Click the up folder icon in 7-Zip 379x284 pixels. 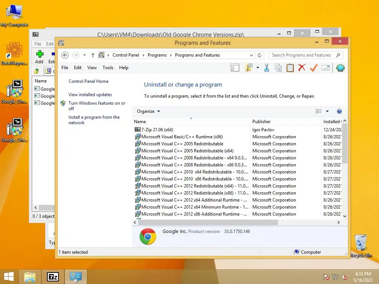pos(37,71)
